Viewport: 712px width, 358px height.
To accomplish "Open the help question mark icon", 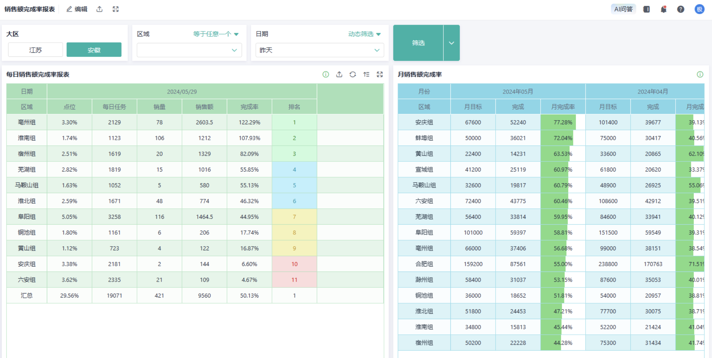I will pos(681,9).
